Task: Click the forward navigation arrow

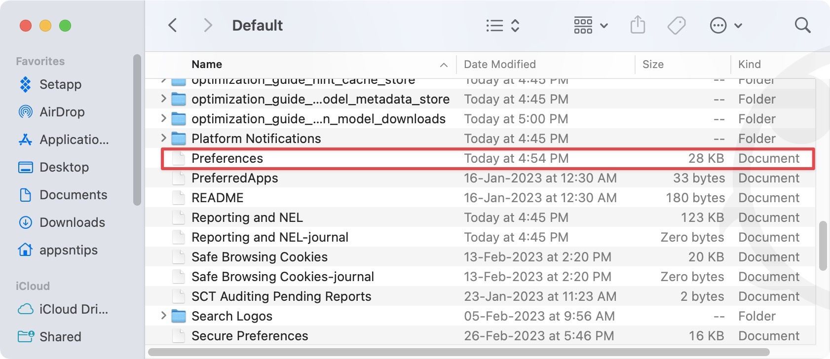Action: 208,25
